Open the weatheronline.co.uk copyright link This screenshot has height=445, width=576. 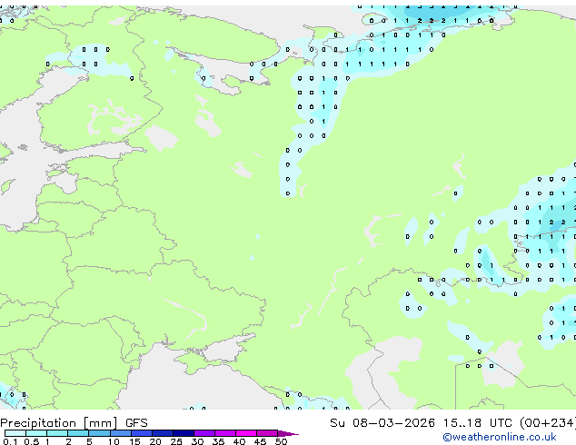click(x=500, y=437)
